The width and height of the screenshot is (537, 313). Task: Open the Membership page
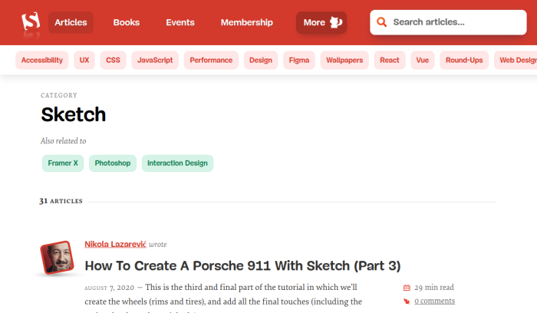pyautogui.click(x=246, y=22)
